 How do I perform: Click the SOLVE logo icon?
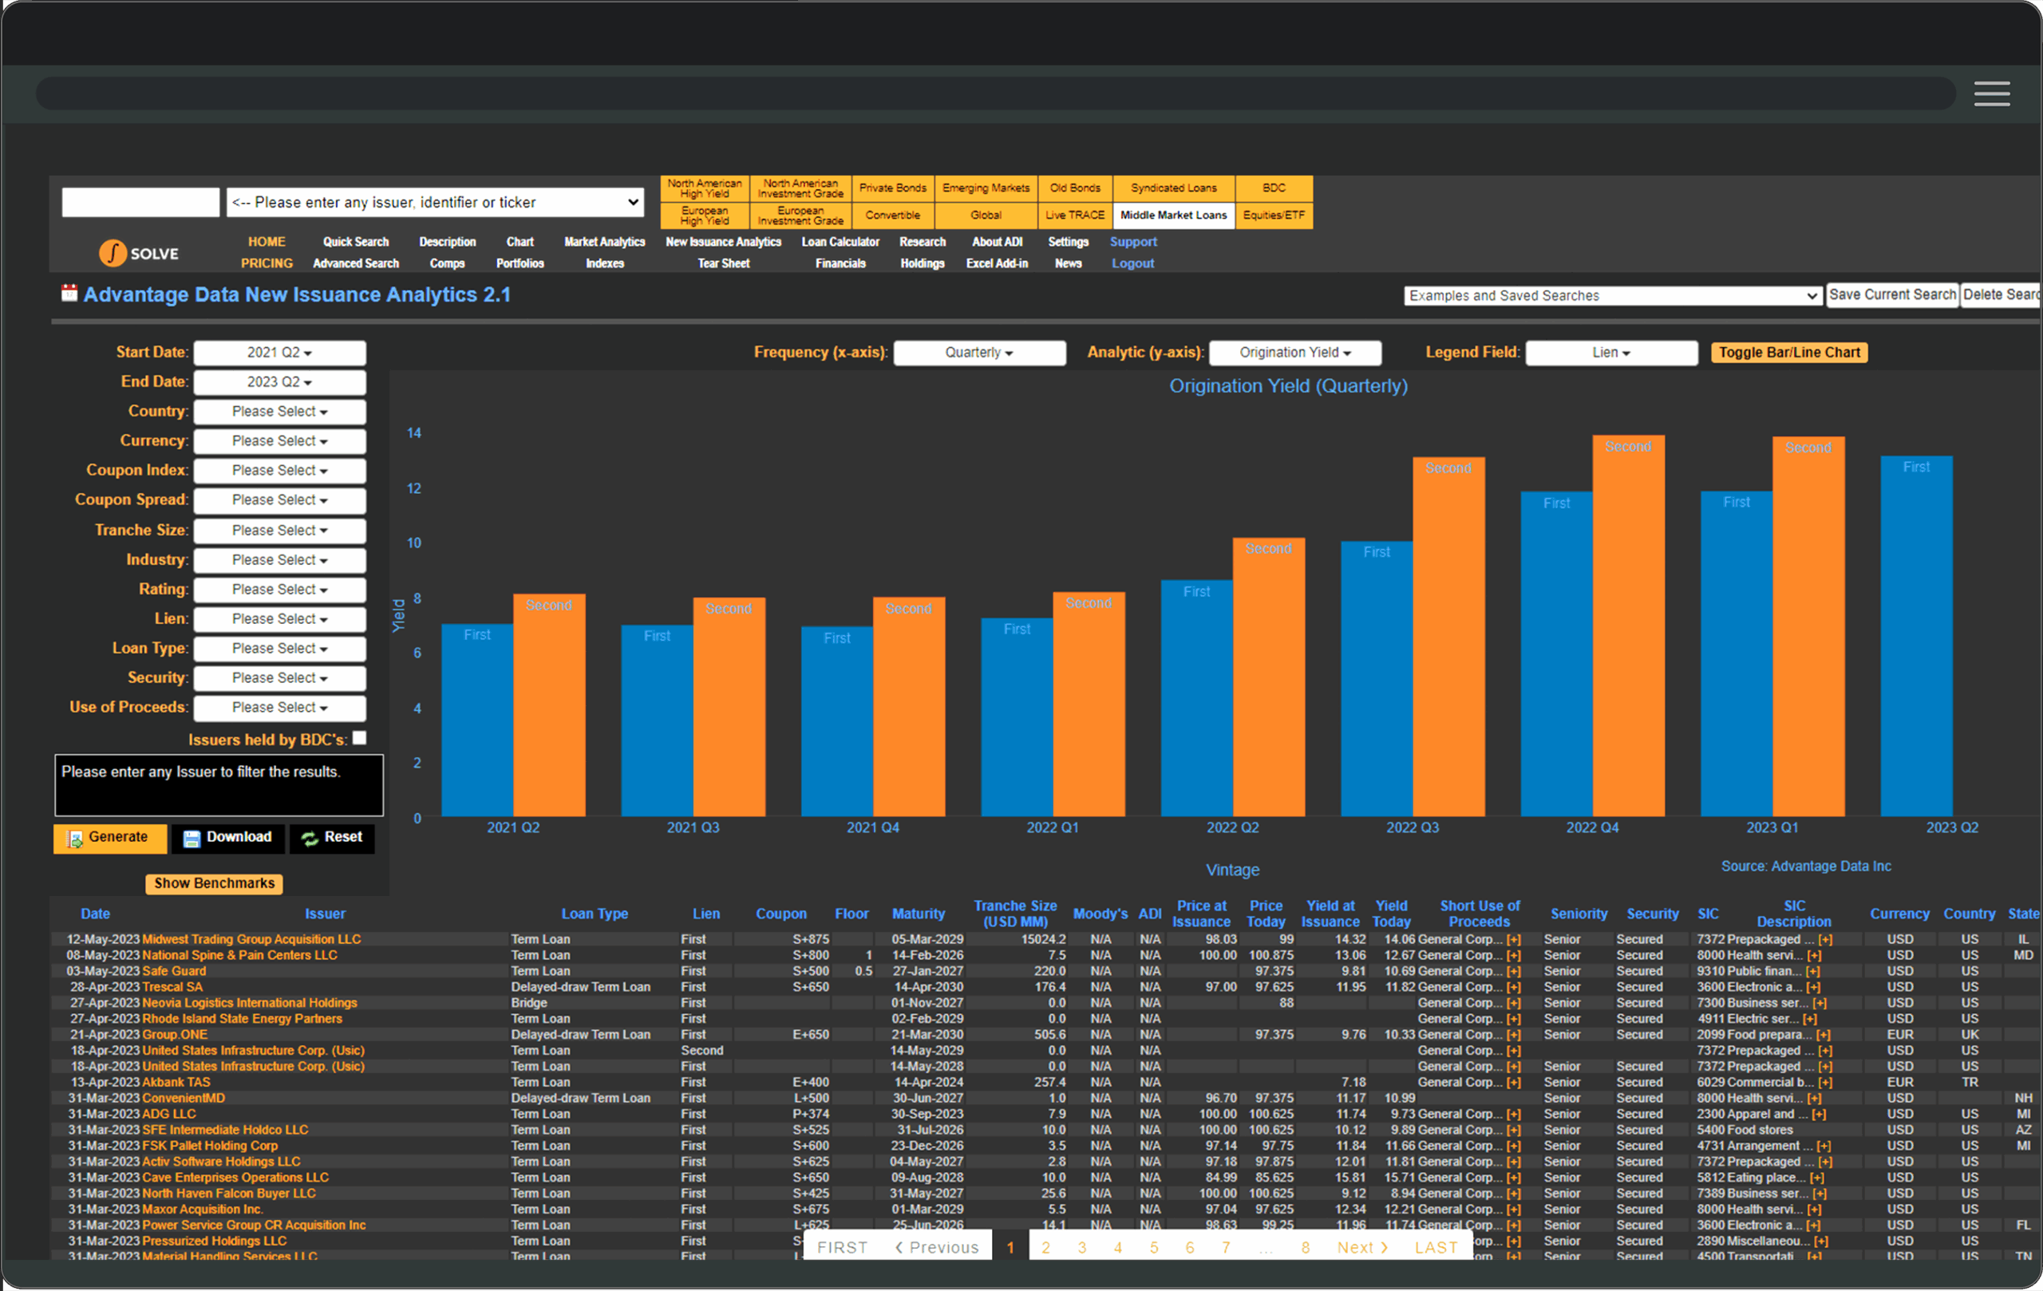(113, 253)
